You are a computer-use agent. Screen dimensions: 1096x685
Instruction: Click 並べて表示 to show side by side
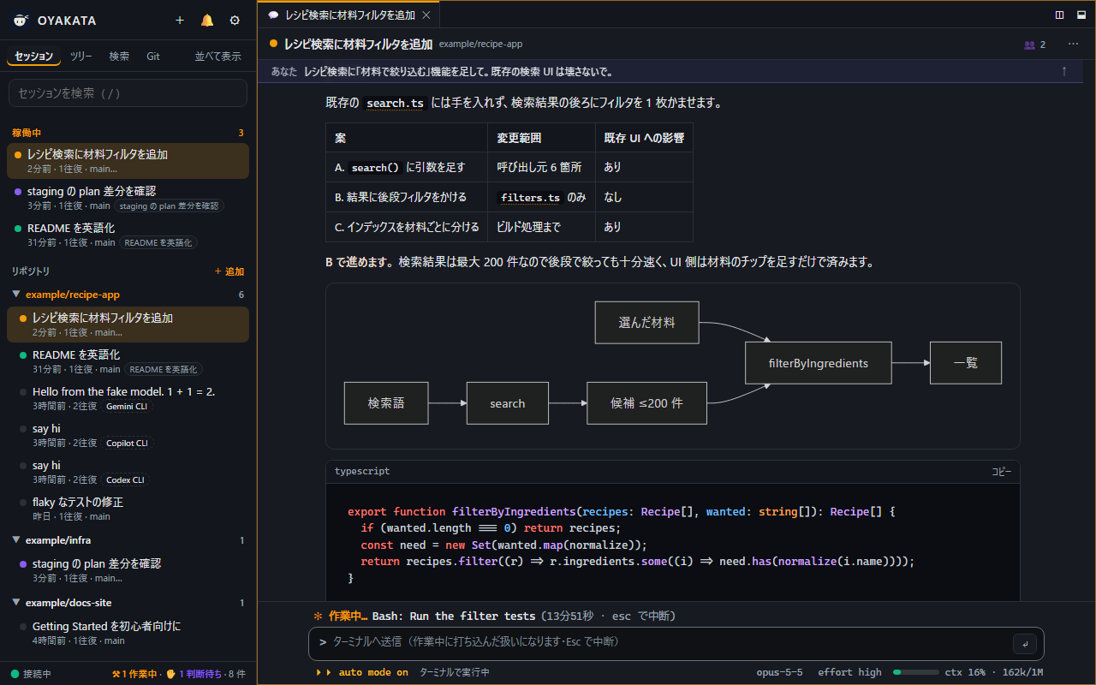(x=217, y=57)
